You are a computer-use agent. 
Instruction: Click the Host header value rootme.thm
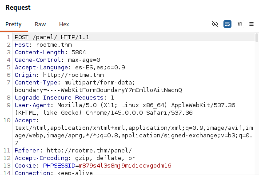point(54,45)
